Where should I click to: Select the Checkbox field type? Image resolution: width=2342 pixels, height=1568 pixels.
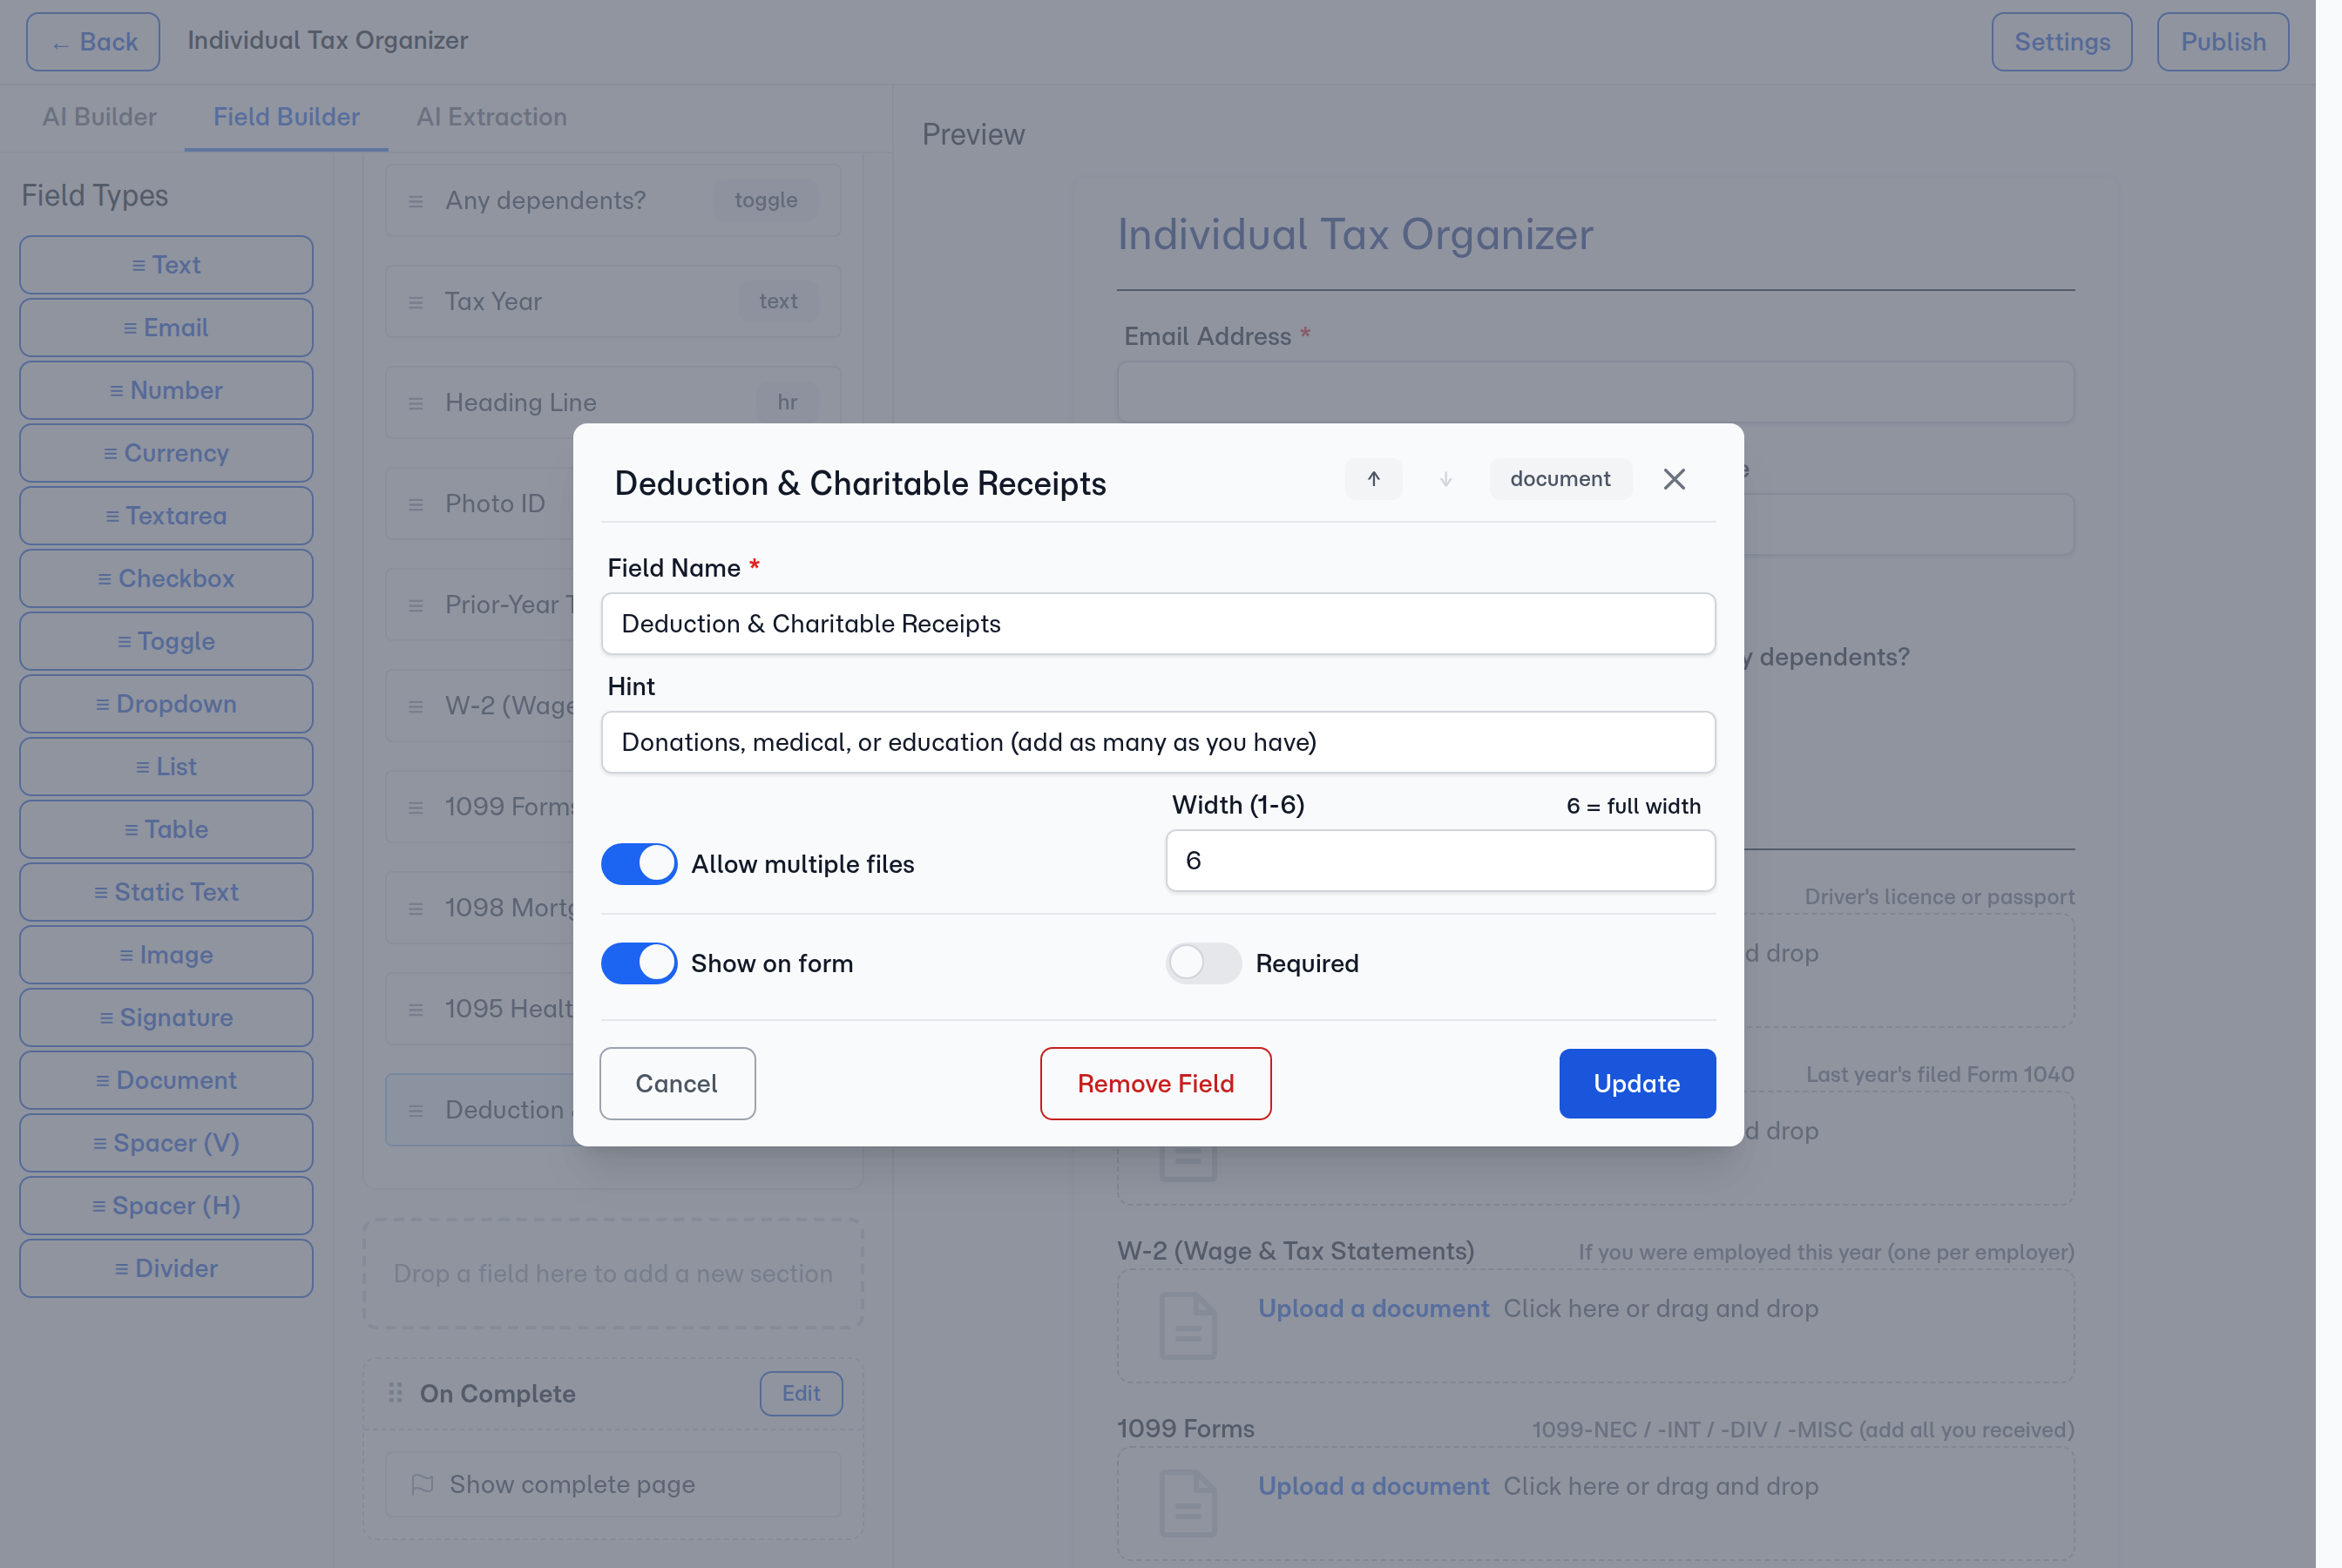point(166,578)
